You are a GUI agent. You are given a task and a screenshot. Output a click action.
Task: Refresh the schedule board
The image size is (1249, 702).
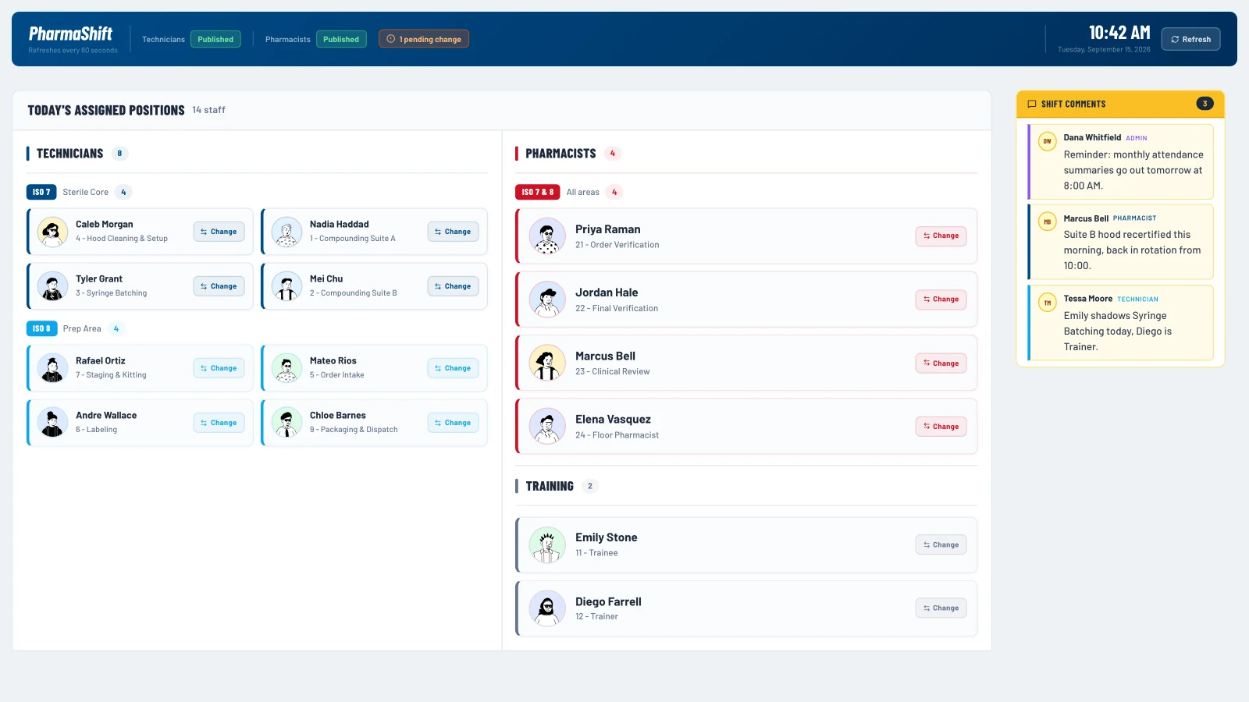point(1190,39)
